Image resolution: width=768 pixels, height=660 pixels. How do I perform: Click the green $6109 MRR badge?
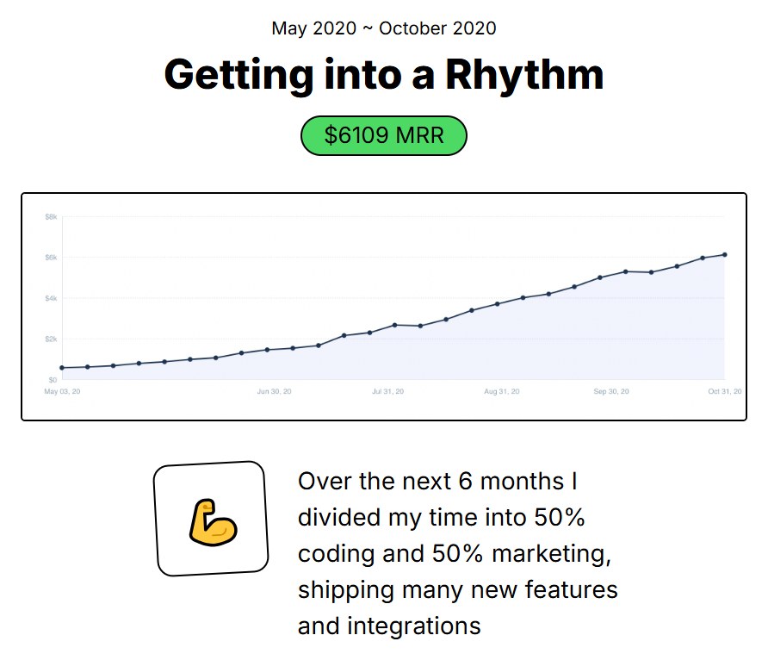point(383,136)
